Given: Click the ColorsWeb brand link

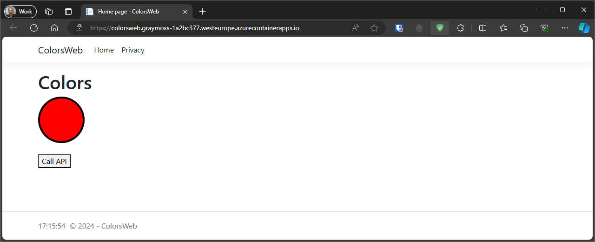Looking at the screenshot, I should (60, 50).
